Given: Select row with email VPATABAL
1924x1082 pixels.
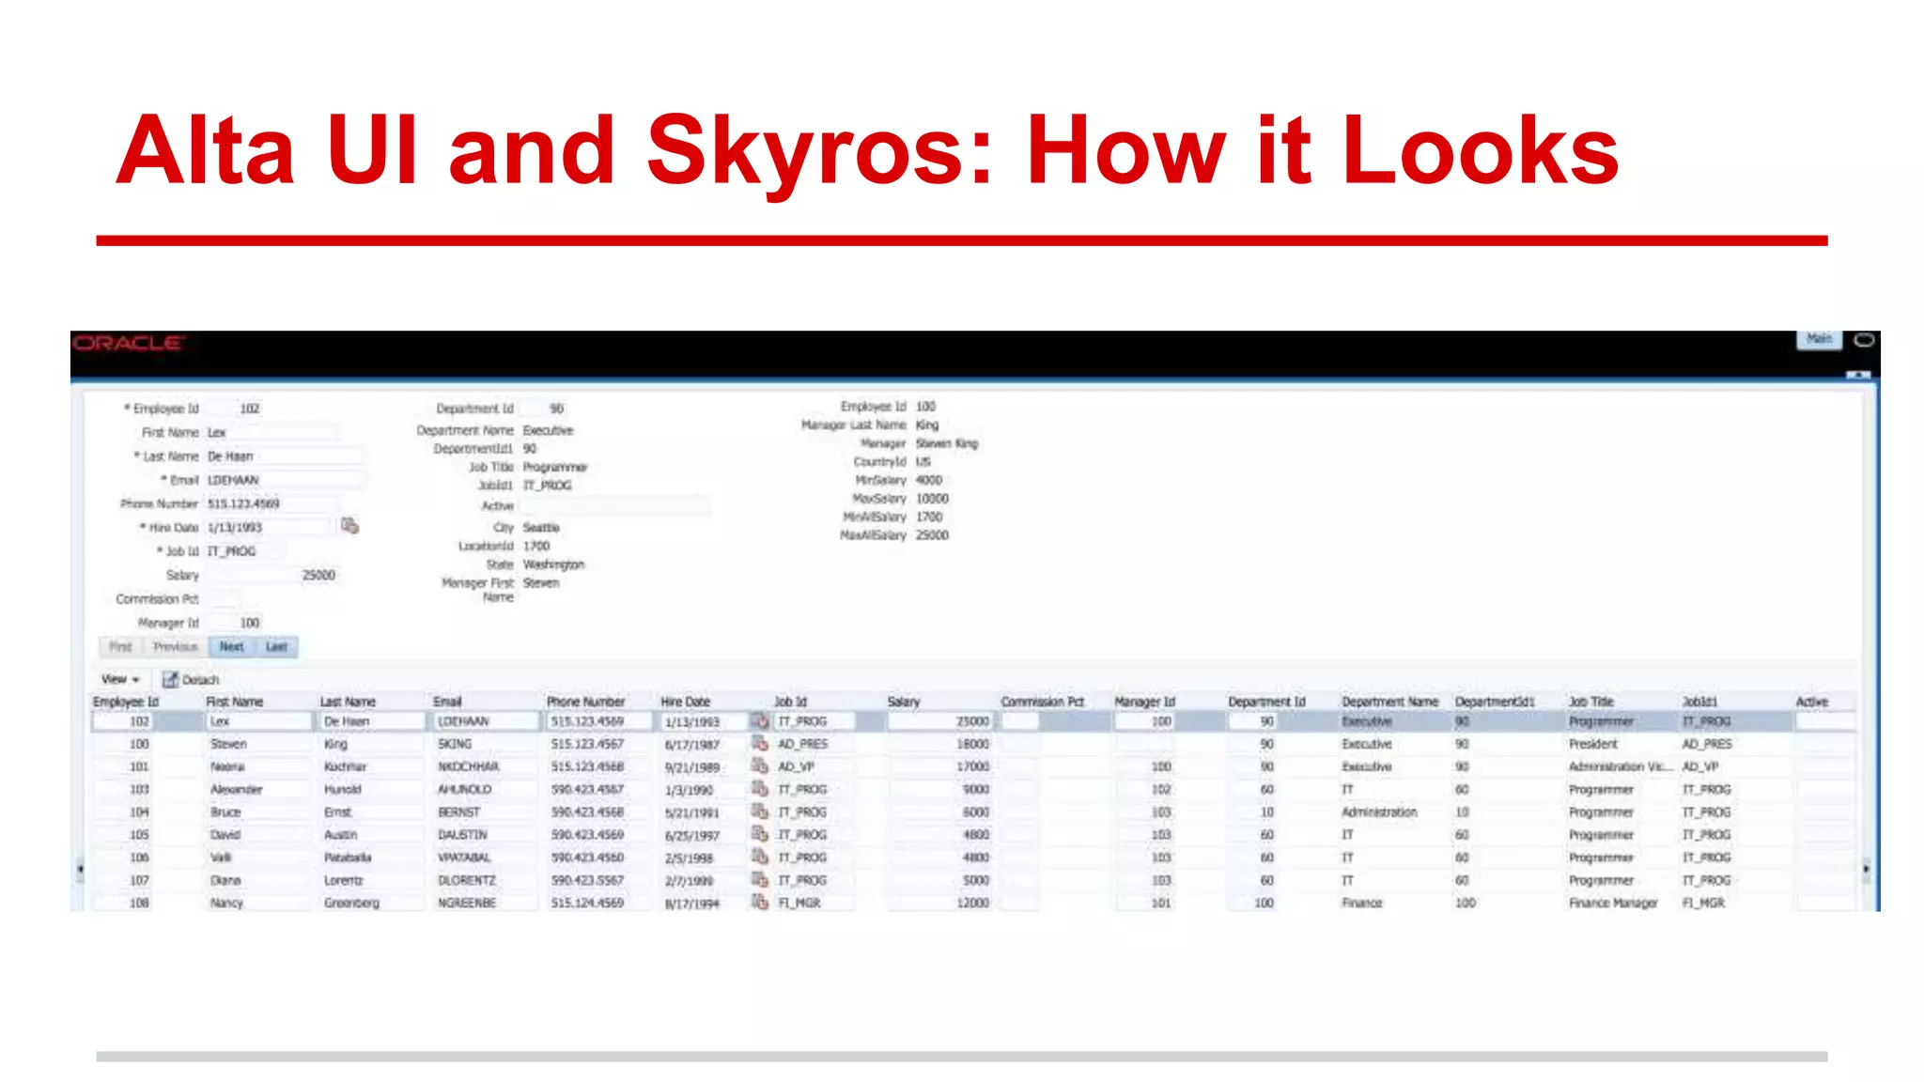Looking at the screenshot, I should (973, 858).
